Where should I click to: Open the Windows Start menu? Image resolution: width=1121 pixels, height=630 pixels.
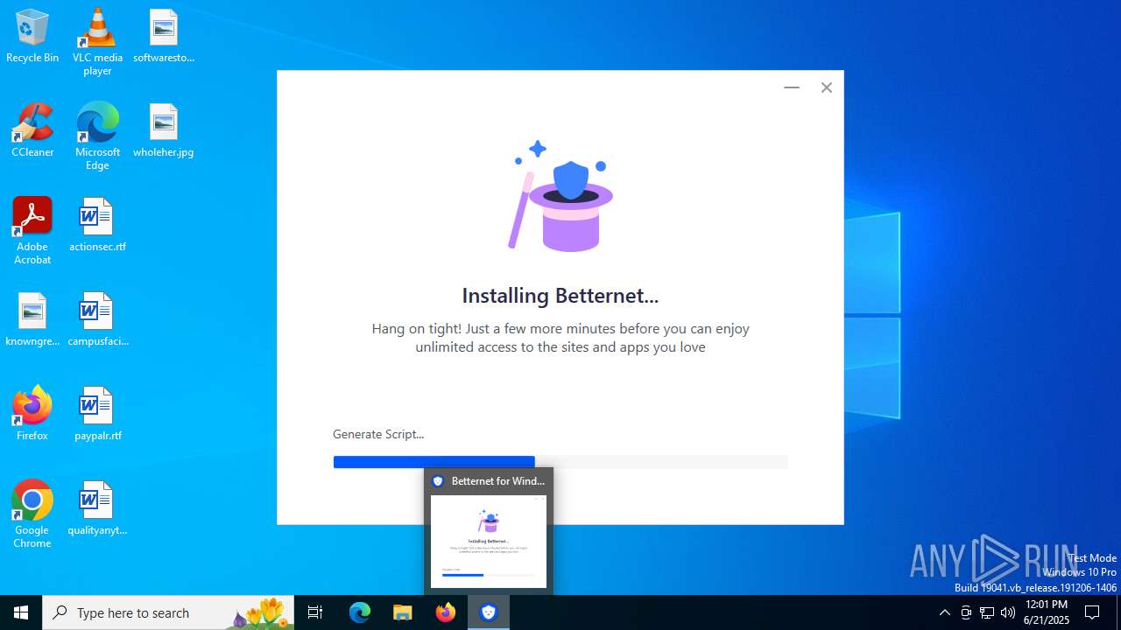coord(21,612)
